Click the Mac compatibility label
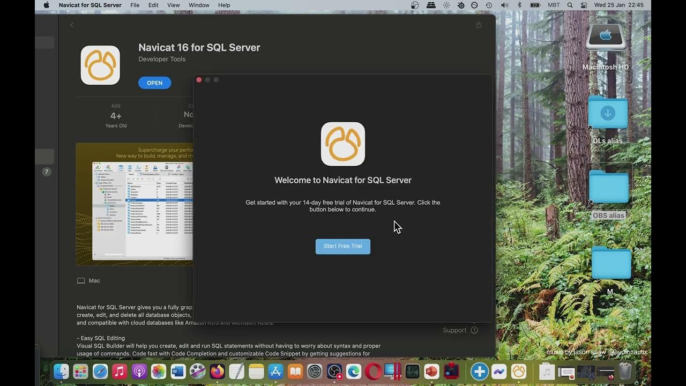This screenshot has width=686, height=386. coord(89,280)
